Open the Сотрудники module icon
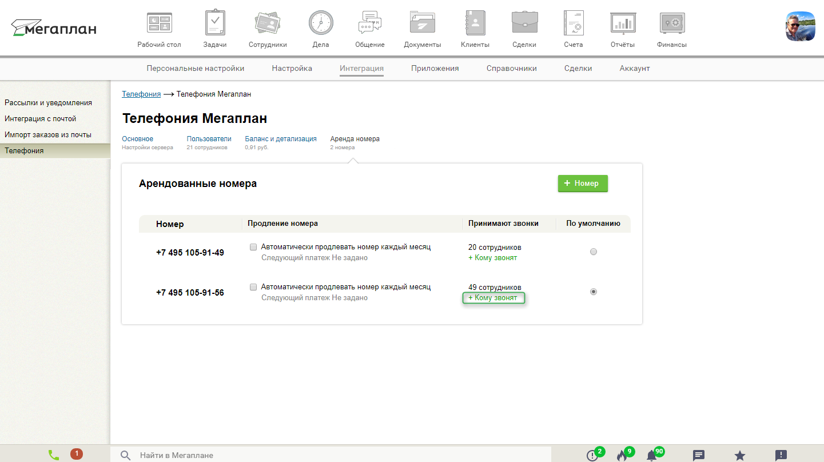 click(x=268, y=23)
